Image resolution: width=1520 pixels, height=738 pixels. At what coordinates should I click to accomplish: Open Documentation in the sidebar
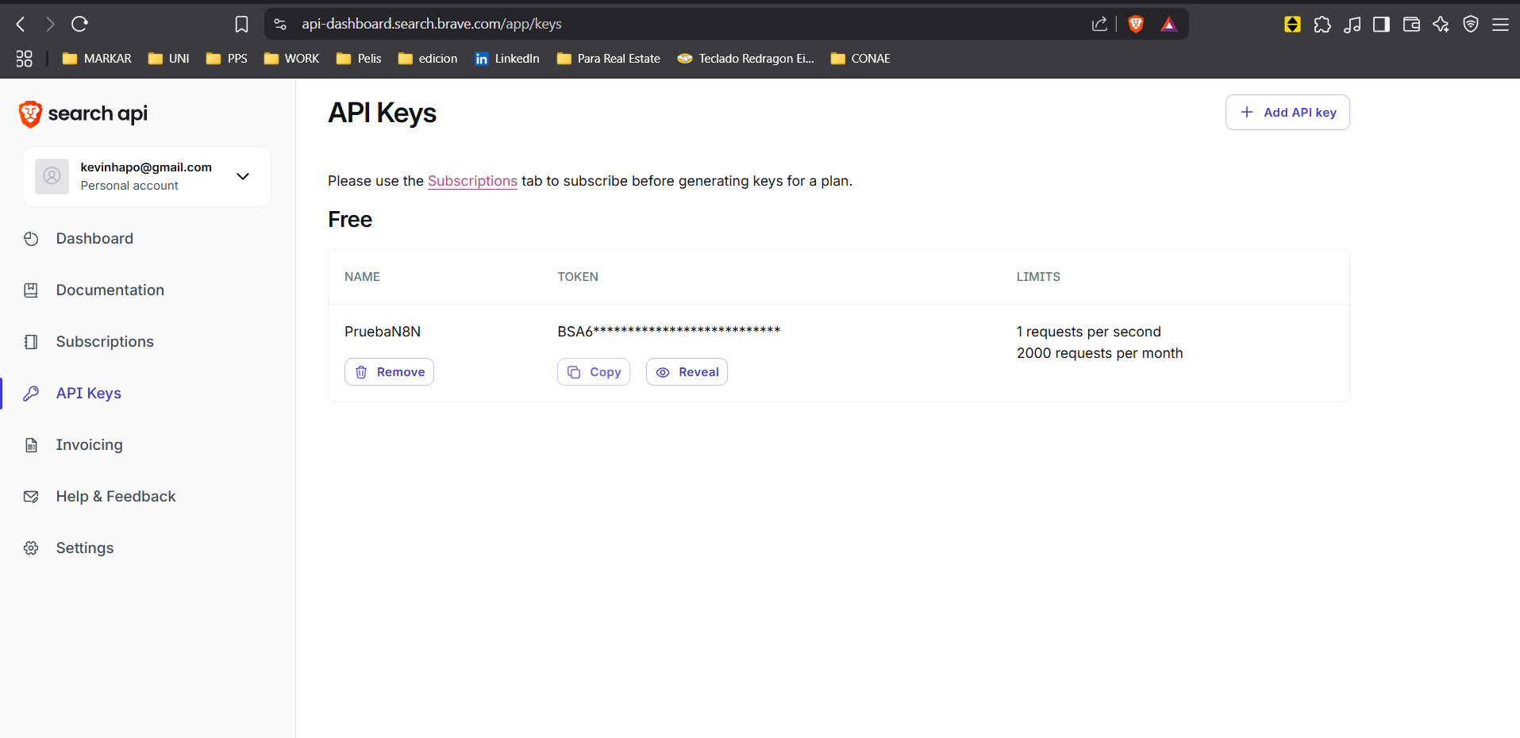click(x=110, y=290)
